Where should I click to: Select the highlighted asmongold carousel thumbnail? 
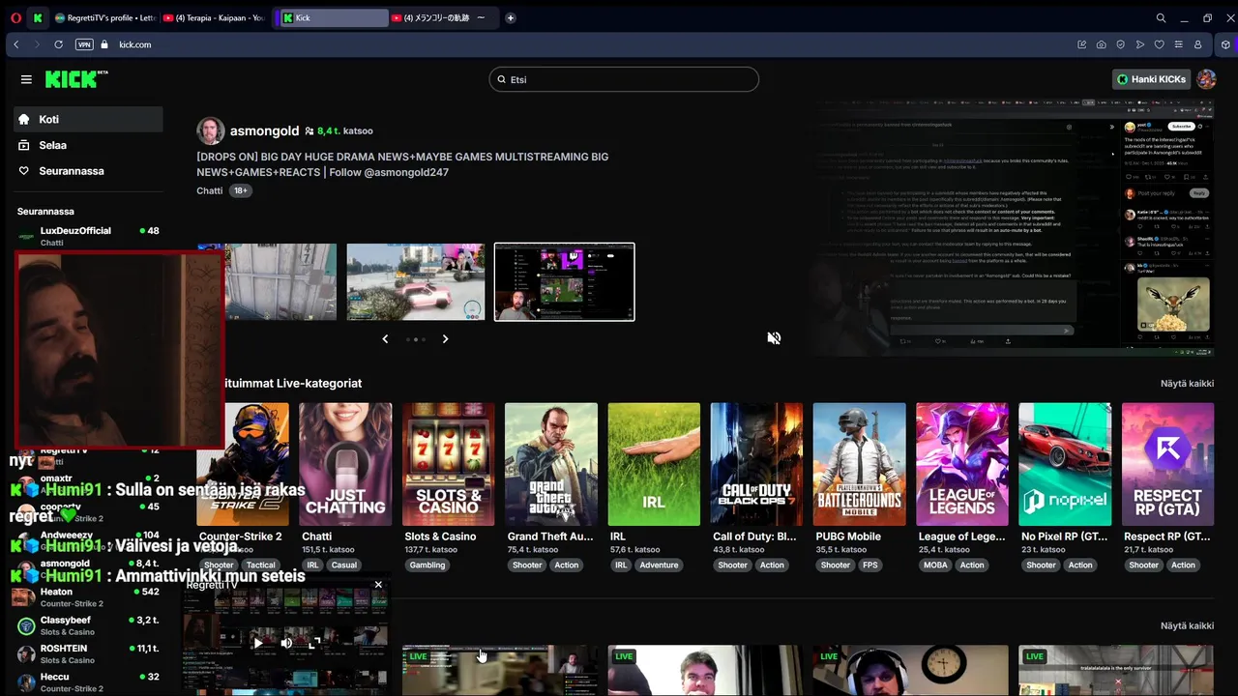click(565, 282)
